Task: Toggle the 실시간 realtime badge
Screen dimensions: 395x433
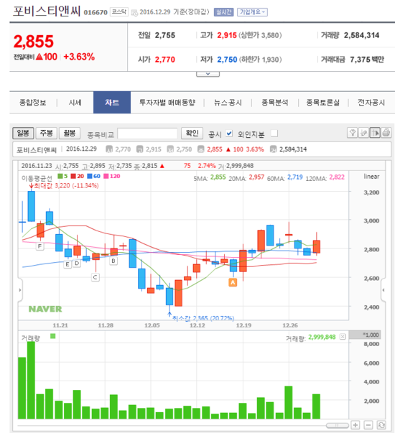Action: pos(224,12)
